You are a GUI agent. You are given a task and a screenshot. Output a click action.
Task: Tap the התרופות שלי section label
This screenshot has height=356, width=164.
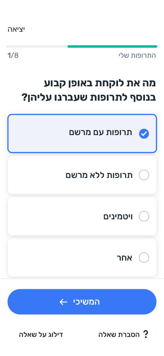(x=137, y=55)
